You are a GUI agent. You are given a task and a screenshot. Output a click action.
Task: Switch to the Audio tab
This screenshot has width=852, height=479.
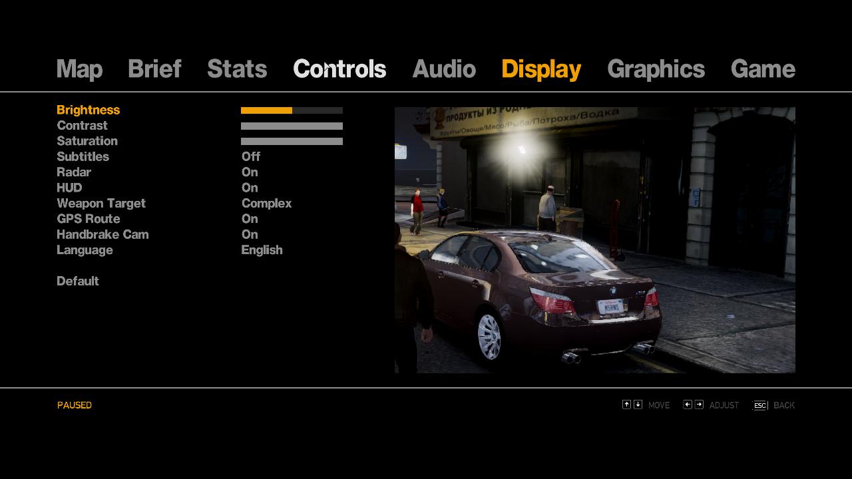click(444, 69)
